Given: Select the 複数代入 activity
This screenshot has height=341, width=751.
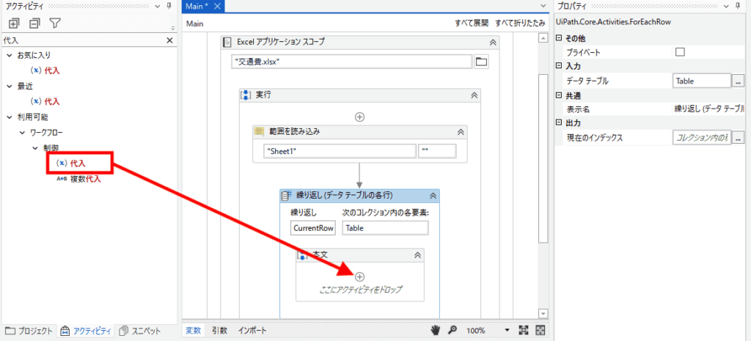Looking at the screenshot, I should click(x=79, y=179).
